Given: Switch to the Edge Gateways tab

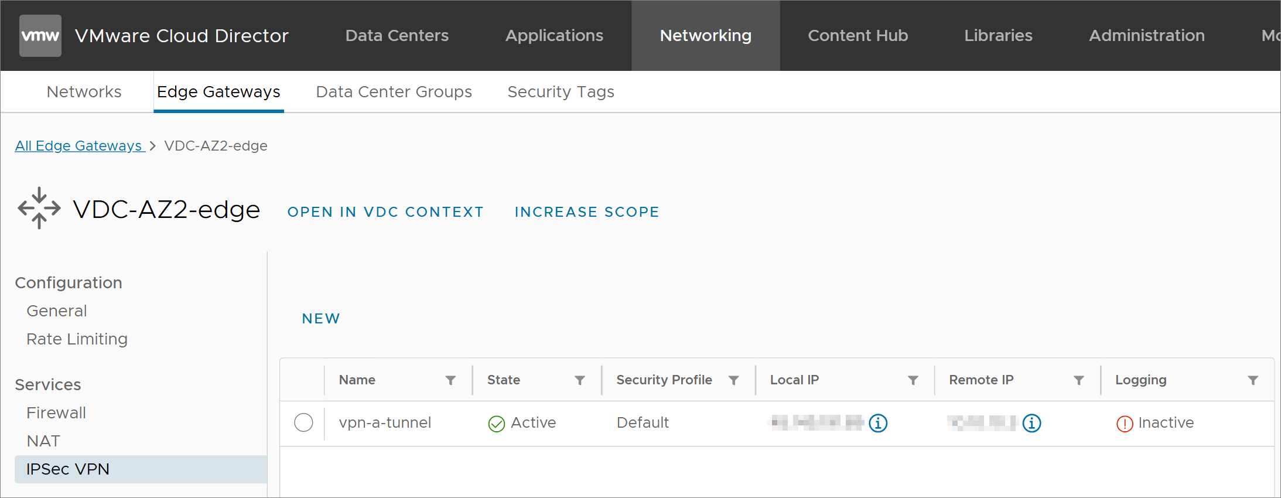Looking at the screenshot, I should coord(218,92).
